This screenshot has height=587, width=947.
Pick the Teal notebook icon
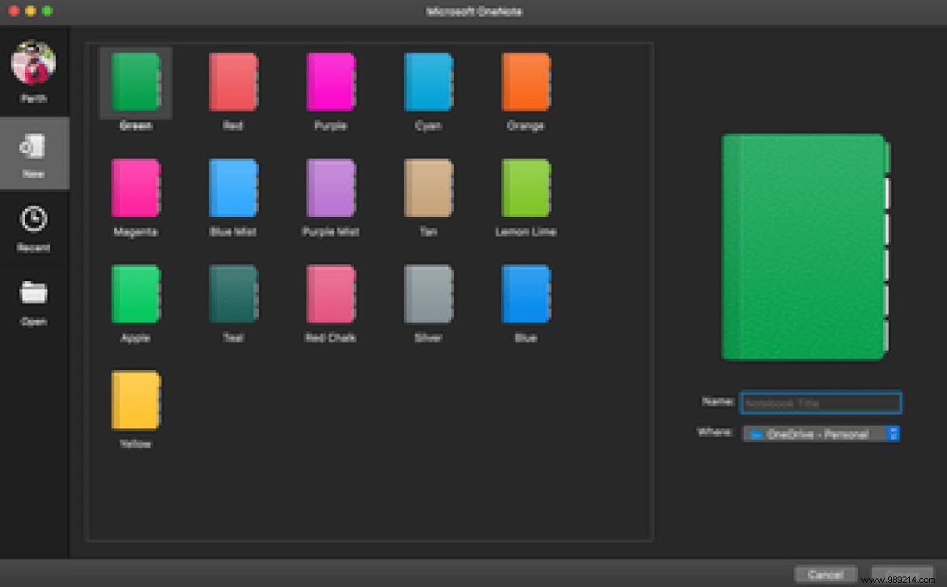point(233,295)
